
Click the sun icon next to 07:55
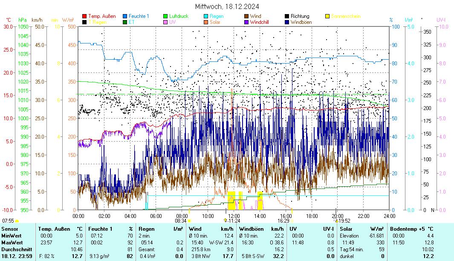17,221
